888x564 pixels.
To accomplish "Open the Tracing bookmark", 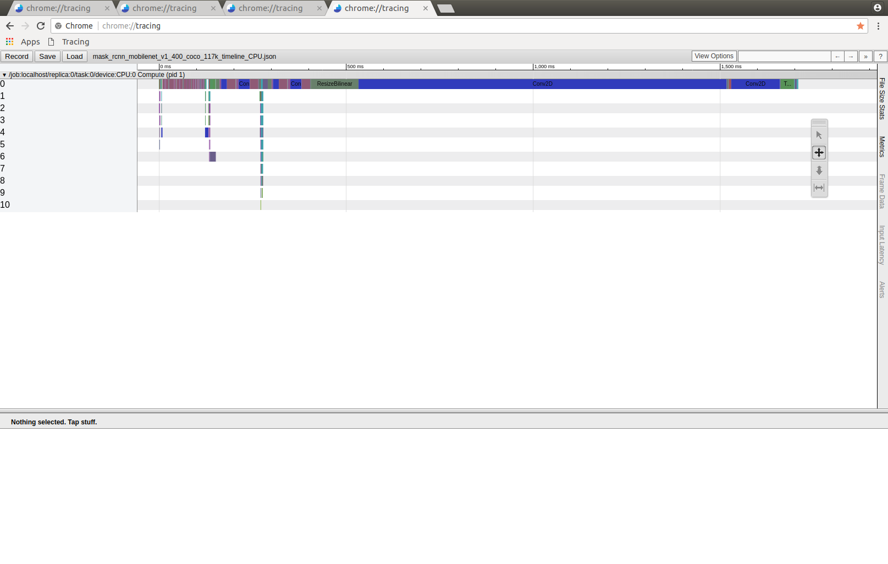I will tap(69, 42).
